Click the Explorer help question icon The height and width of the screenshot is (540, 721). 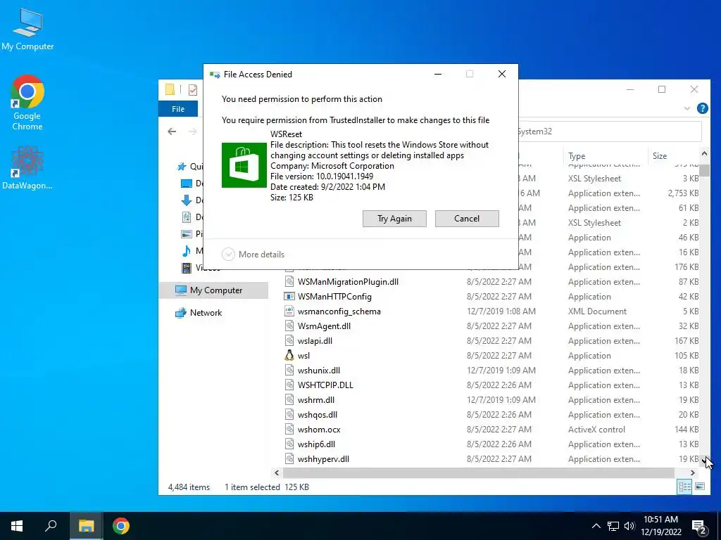(702, 108)
